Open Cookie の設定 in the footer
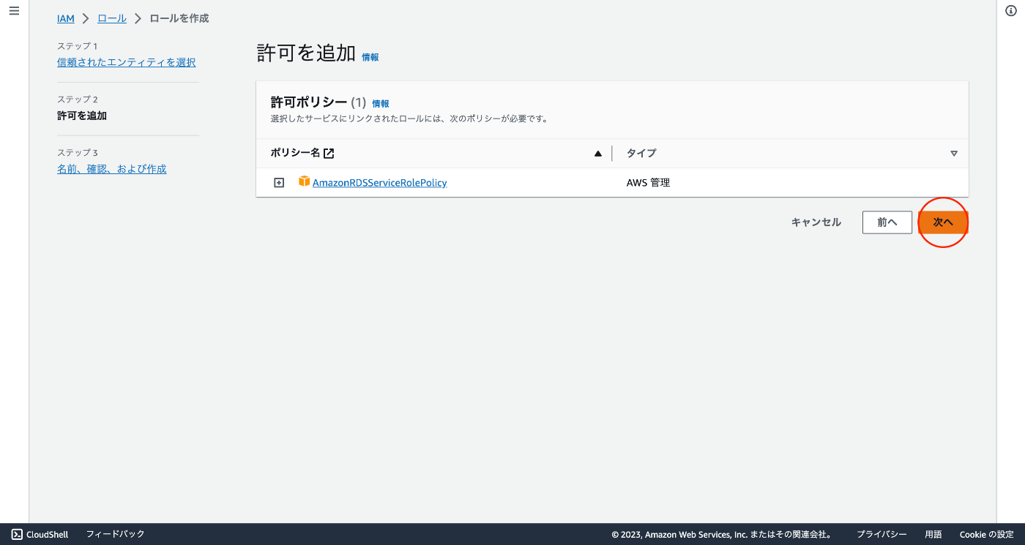1025x545 pixels. point(987,535)
